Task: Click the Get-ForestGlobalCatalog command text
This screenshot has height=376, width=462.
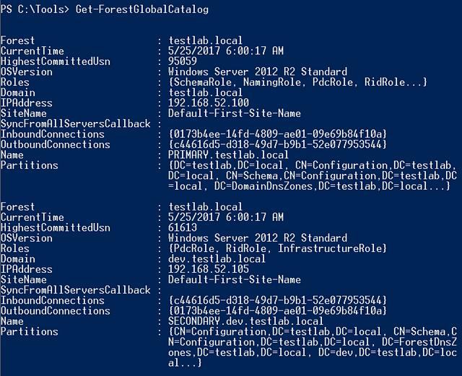Action: coord(142,9)
